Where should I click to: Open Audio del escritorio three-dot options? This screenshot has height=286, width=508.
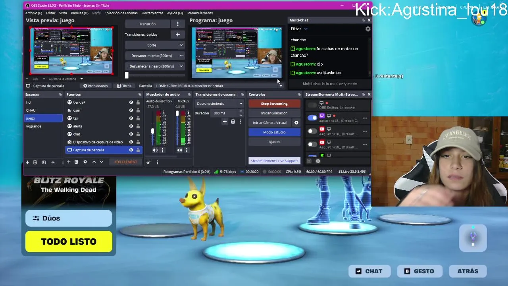[162, 150]
